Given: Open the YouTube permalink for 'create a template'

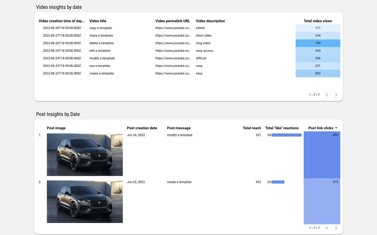Looking at the screenshot, I should click(x=173, y=73).
